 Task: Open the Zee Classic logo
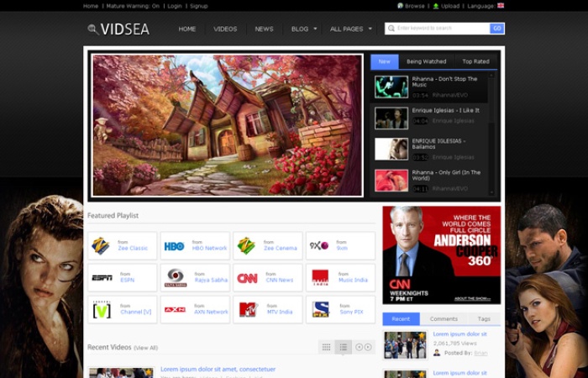coord(101,246)
